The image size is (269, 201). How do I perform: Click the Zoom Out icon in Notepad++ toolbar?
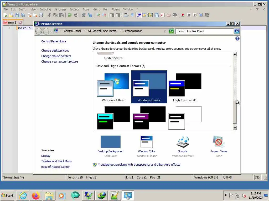104,15
